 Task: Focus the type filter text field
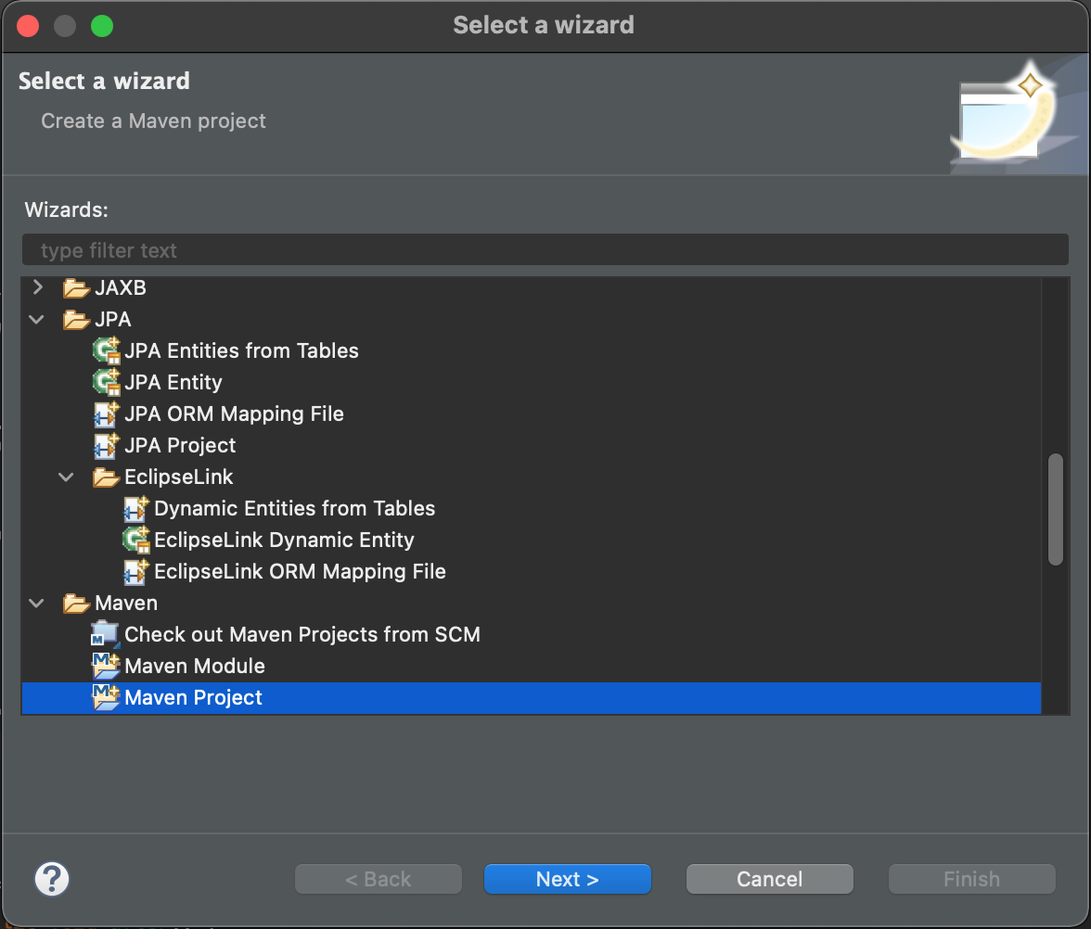545,249
